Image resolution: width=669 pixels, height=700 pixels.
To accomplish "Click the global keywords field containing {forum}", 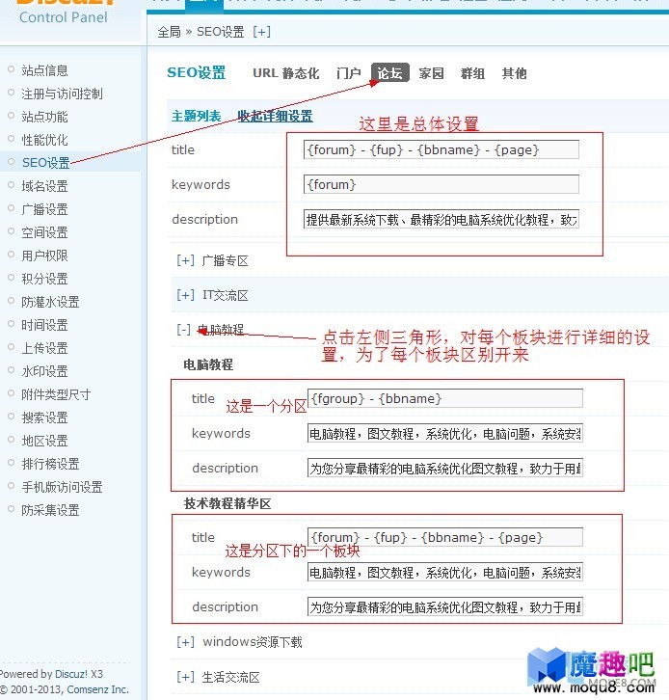I will pyautogui.click(x=441, y=184).
